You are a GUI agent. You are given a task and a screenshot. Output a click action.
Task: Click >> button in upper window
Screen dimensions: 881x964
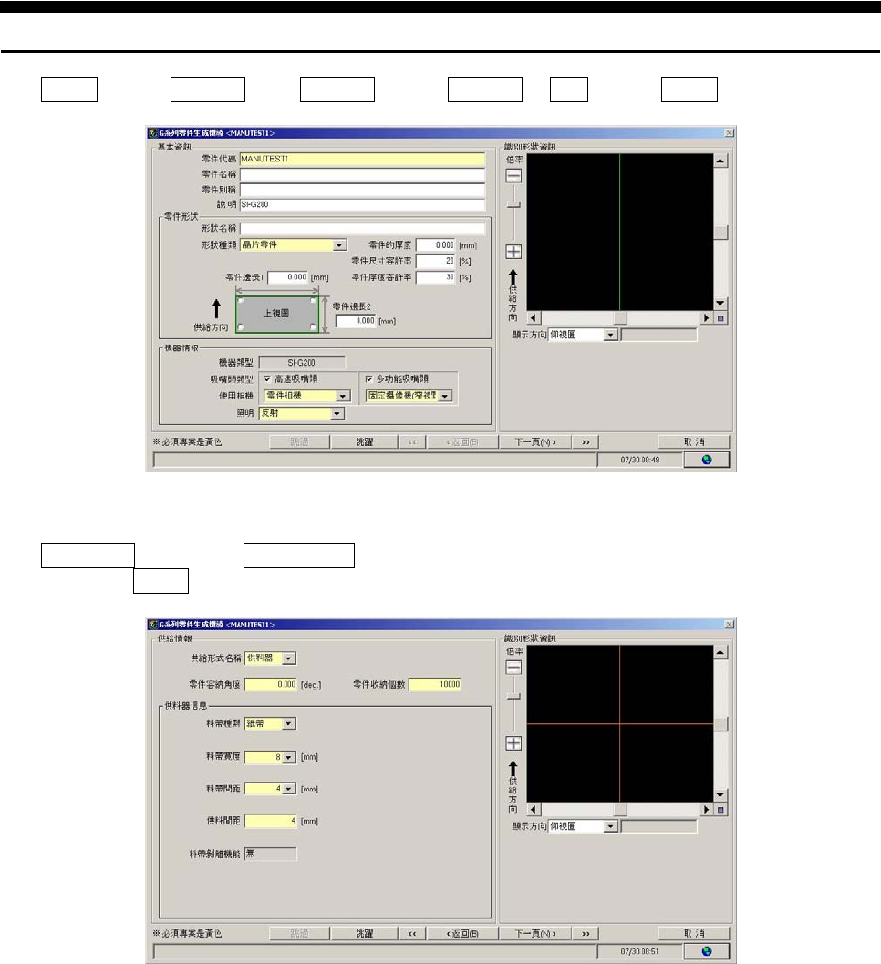tap(586, 442)
